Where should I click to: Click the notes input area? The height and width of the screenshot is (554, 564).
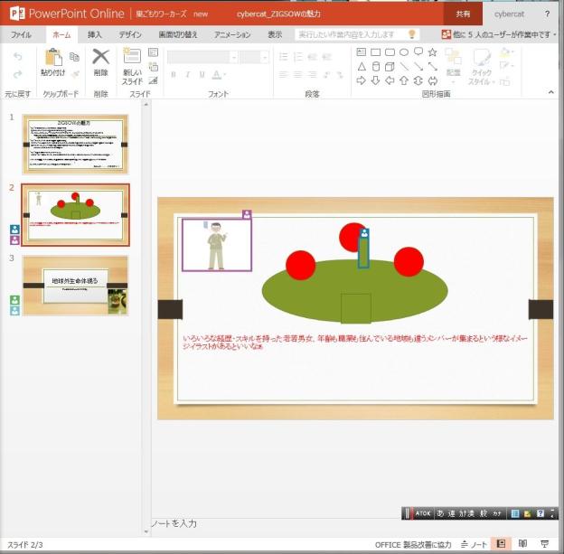tap(271, 523)
